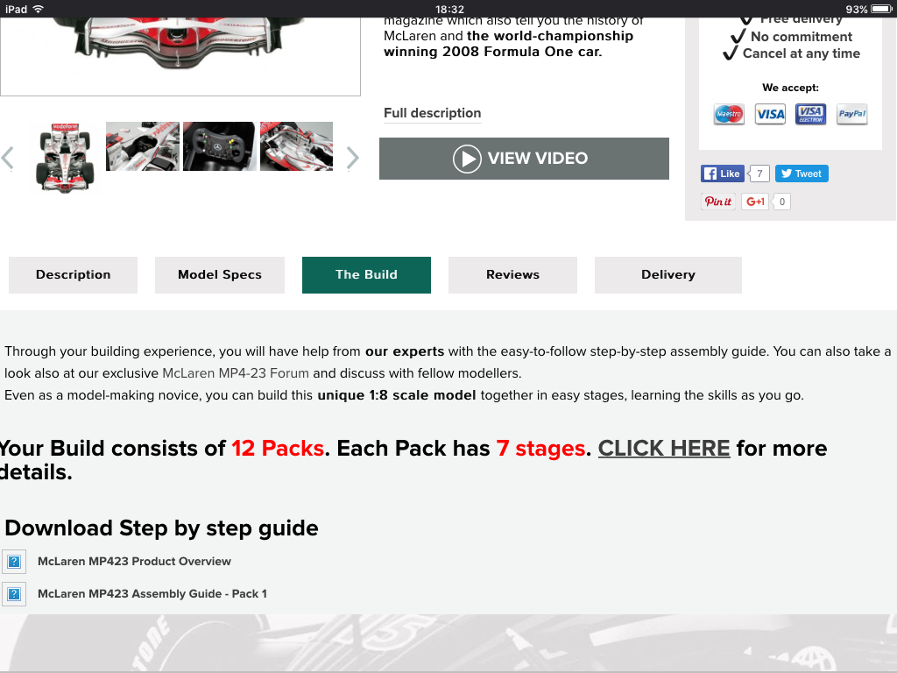Follow the CLICK HERE link for details
This screenshot has width=897, height=673.
tap(664, 448)
